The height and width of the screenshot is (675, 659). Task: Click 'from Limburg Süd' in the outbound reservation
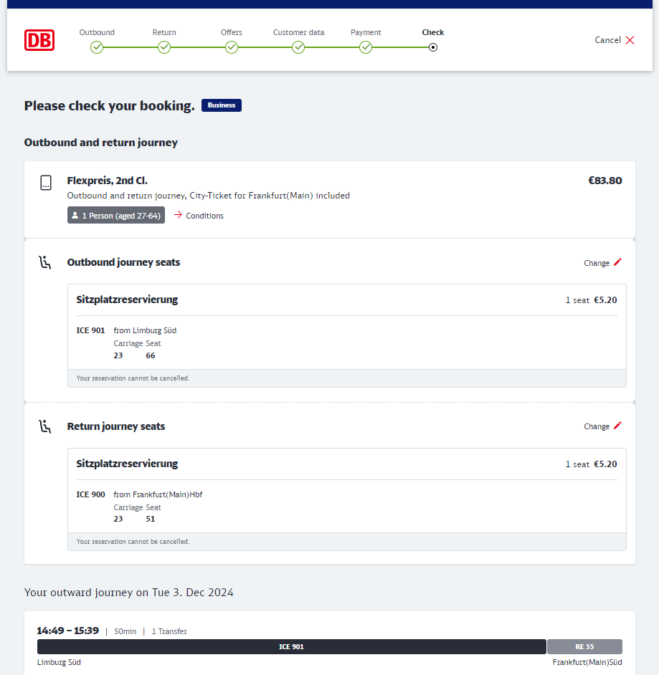click(145, 330)
